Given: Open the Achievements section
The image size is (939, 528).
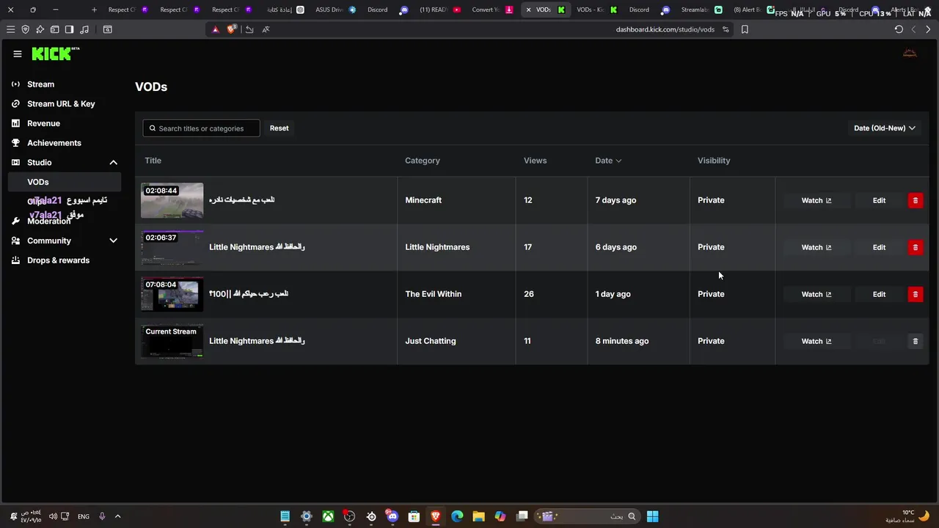Looking at the screenshot, I should (x=54, y=143).
